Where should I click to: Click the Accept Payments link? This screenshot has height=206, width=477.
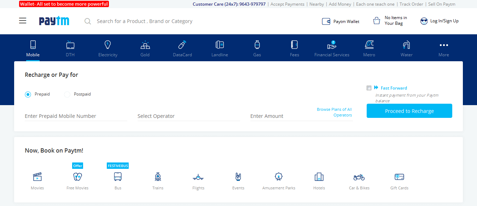coord(287,4)
